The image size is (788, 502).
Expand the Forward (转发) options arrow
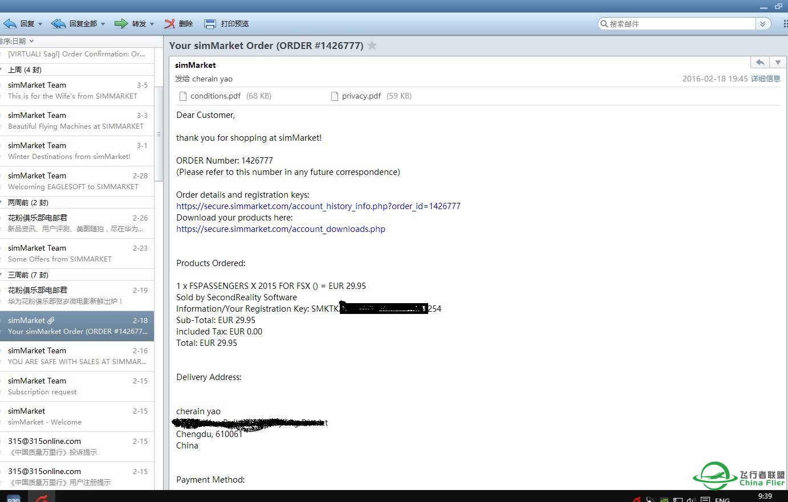152,24
